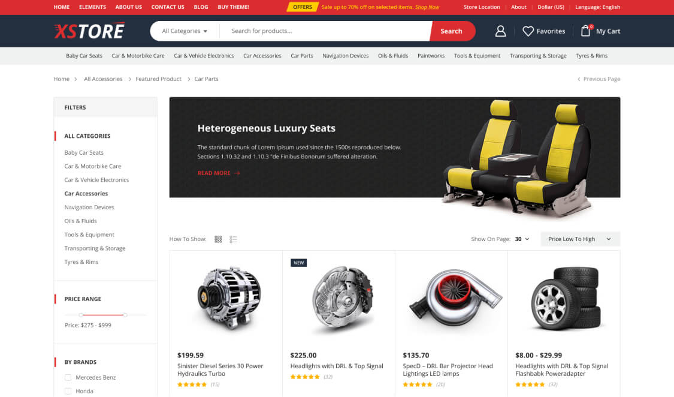
Task: Click the red Search button
Action: coord(452,31)
